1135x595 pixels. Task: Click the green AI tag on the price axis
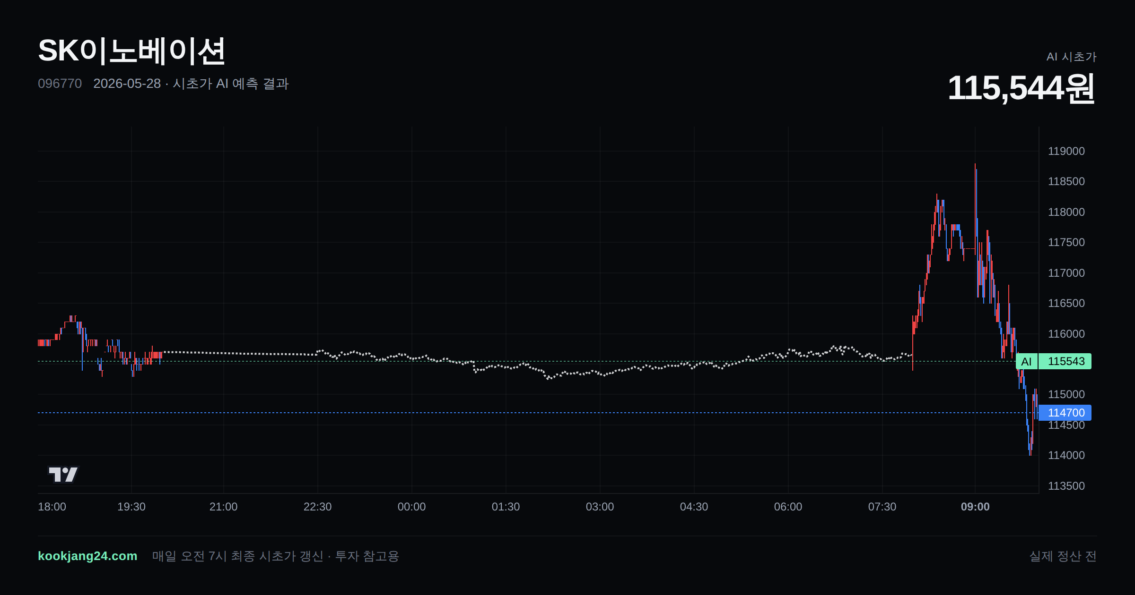[1026, 361]
